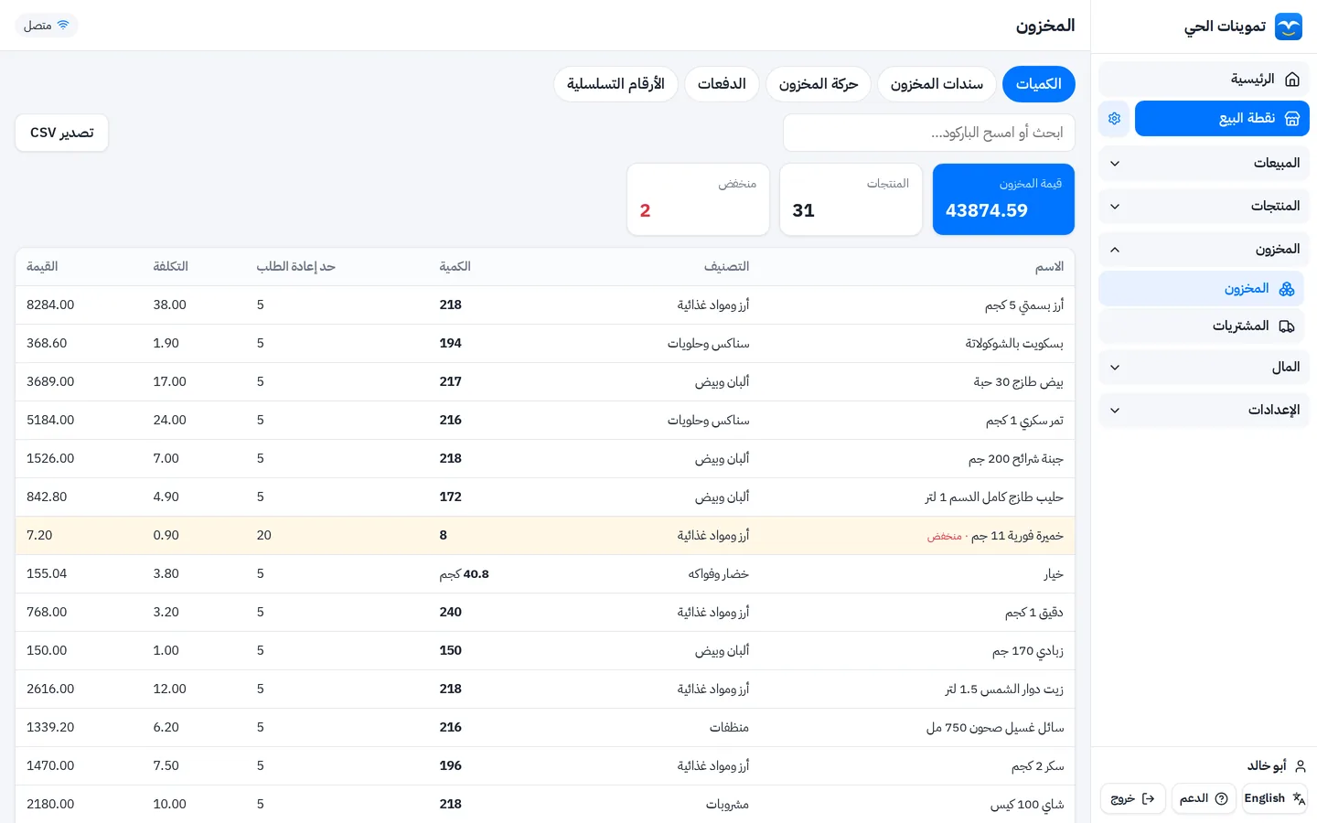Click the home icon beside الرئيسية
The image size is (1317, 823).
[x=1292, y=80]
